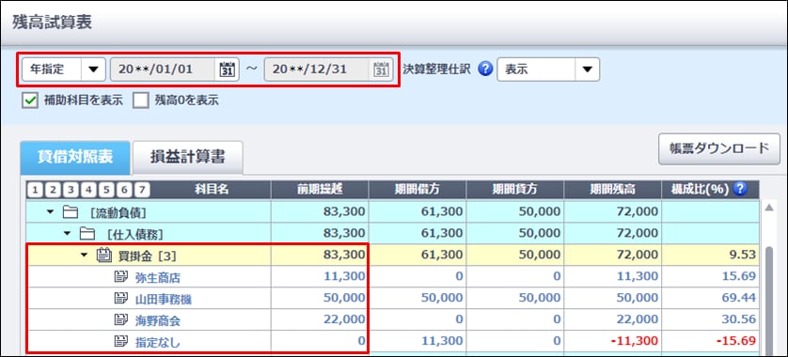
Task: Click the 科目名 column header
Action: pyautogui.click(x=212, y=189)
